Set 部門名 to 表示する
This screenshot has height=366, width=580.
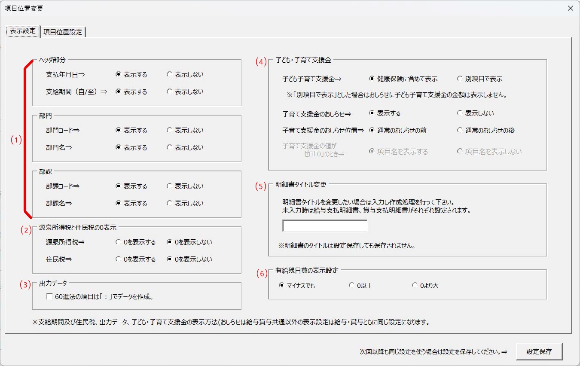click(x=131, y=147)
